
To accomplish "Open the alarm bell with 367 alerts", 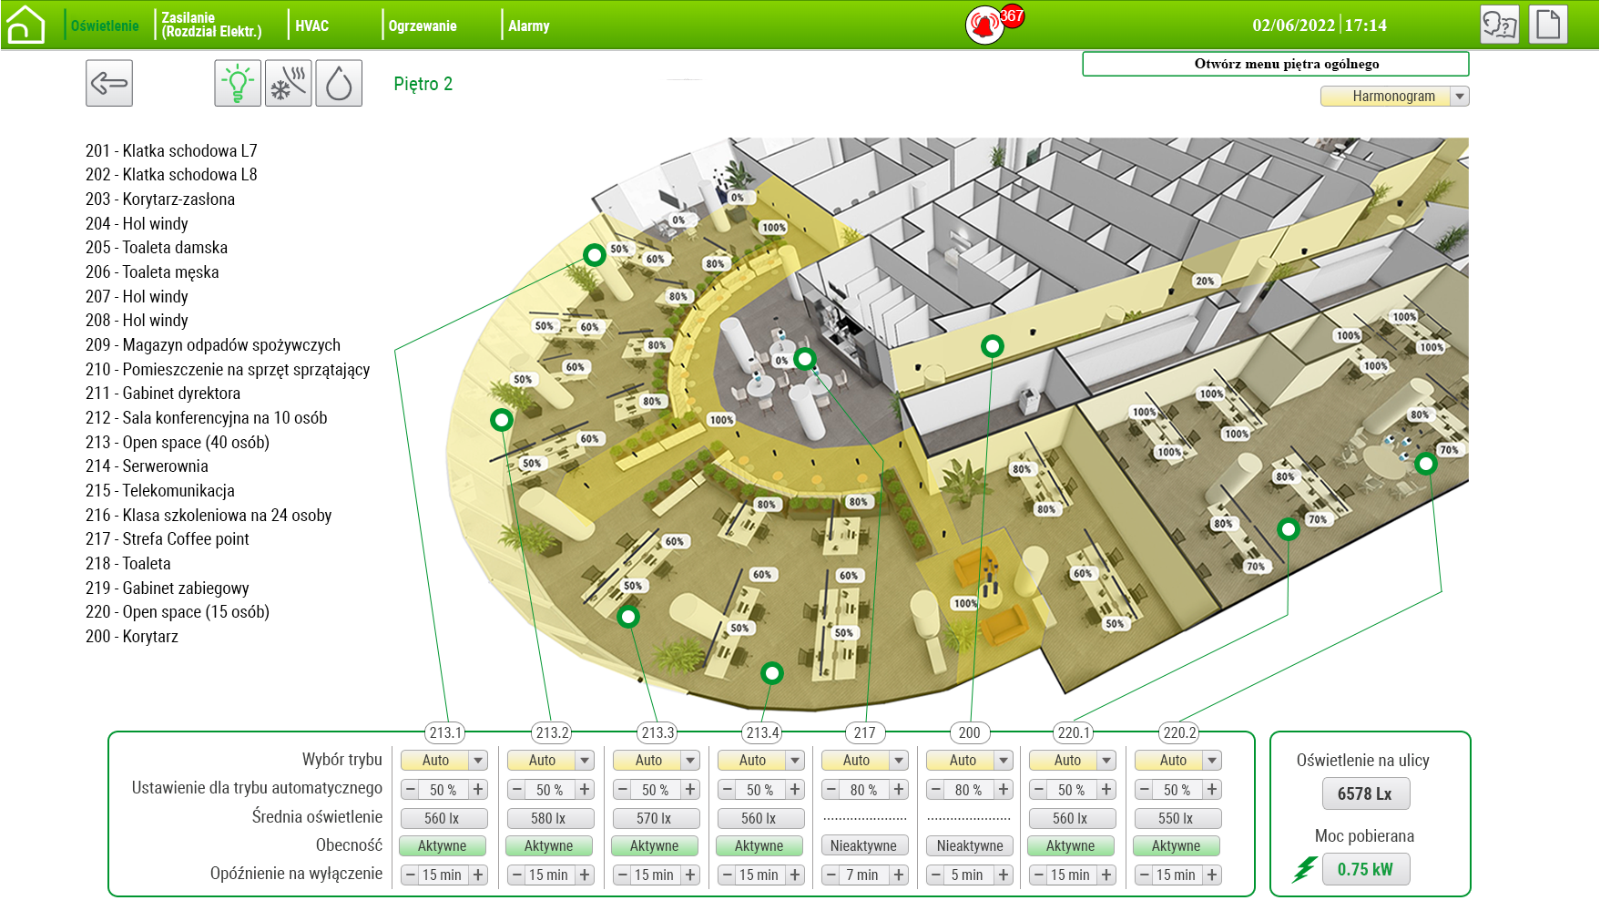I will click(985, 25).
